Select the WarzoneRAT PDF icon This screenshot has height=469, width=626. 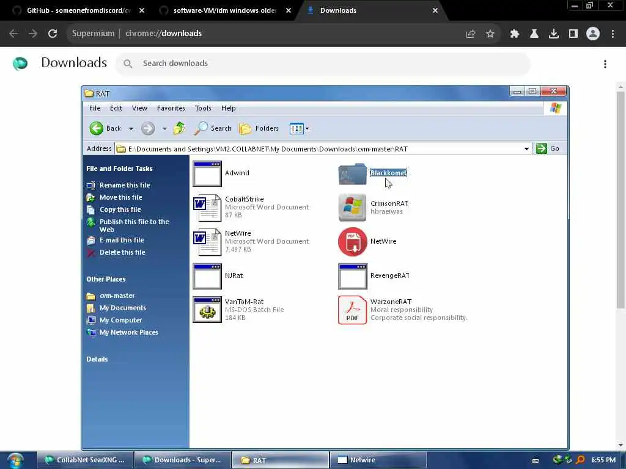tap(352, 310)
